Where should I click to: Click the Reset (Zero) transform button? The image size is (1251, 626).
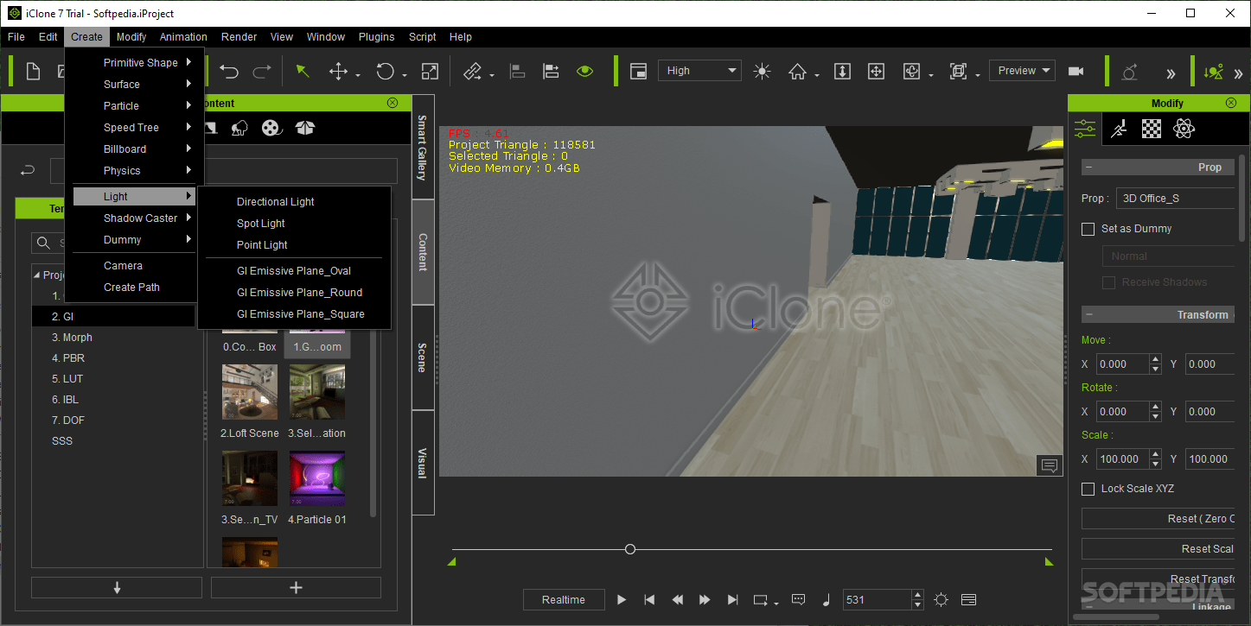(x=1158, y=519)
